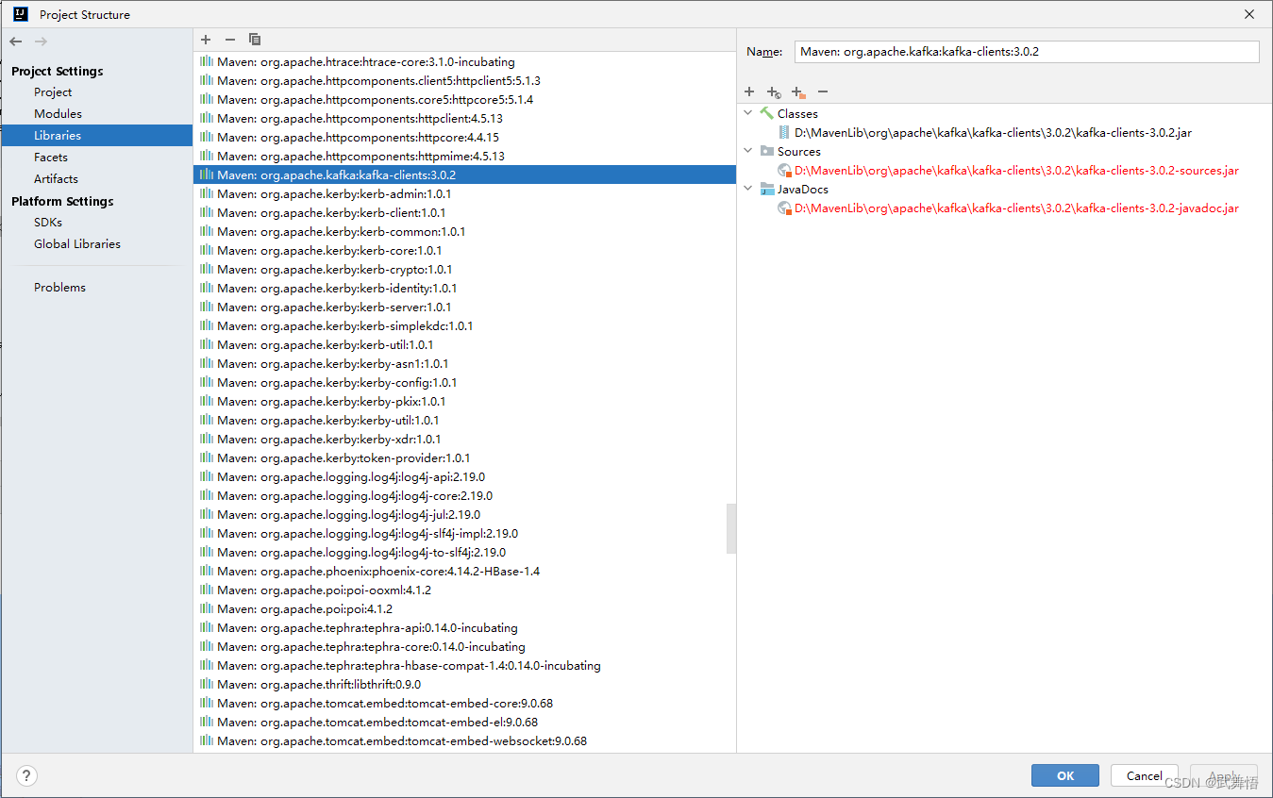This screenshot has width=1273, height=798.
Task: Click library icon of tomcat-embed-core:9.0.68
Action: tap(207, 703)
